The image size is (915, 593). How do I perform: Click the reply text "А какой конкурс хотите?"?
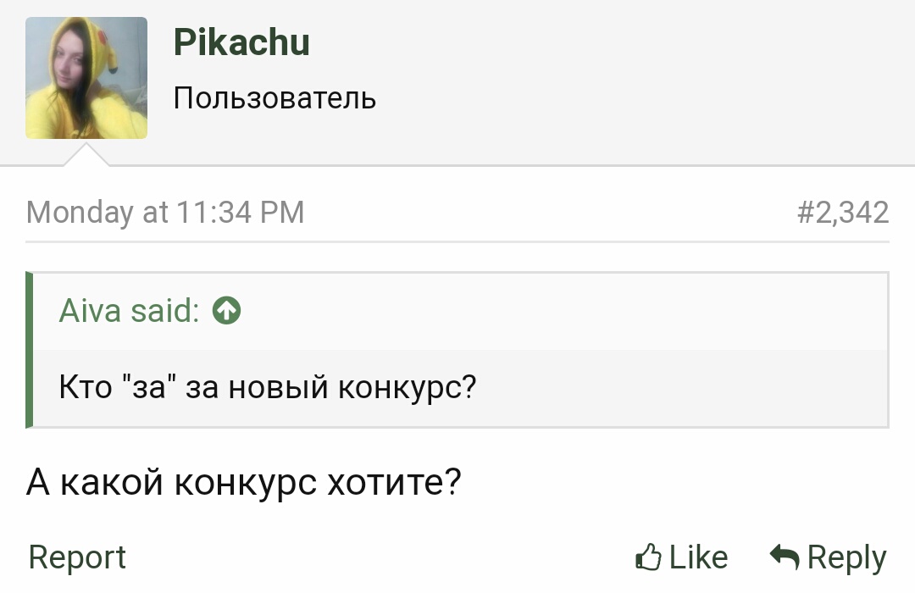coord(244,483)
